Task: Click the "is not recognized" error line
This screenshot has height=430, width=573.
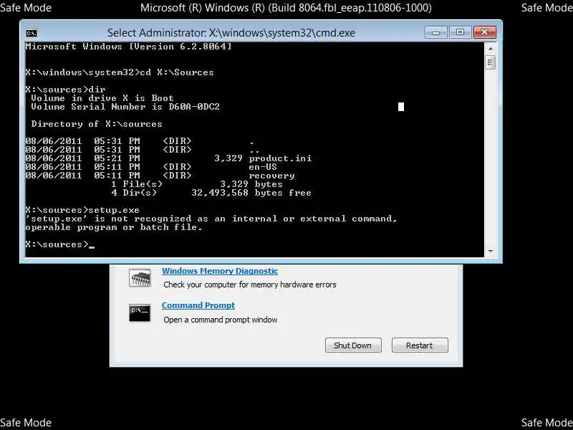Action: point(211,219)
